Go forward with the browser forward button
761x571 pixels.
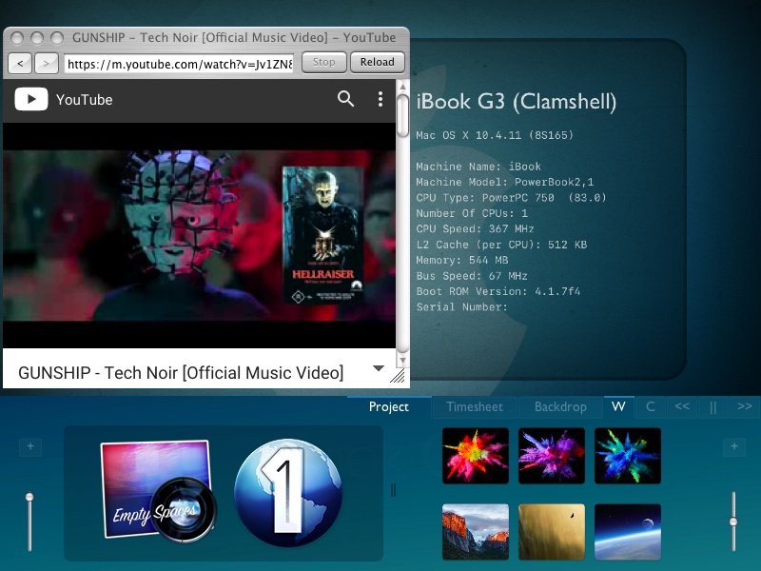tap(46, 63)
